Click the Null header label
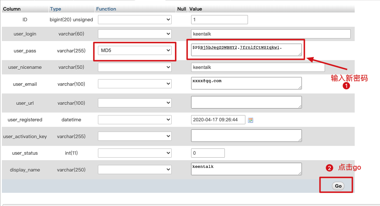 click(182, 9)
